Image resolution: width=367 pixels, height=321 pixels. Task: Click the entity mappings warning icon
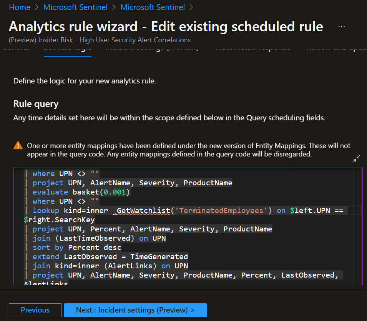point(18,145)
